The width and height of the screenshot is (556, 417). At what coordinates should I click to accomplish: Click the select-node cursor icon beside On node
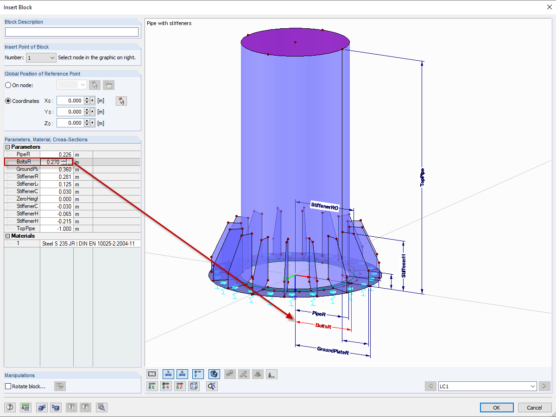(x=95, y=85)
